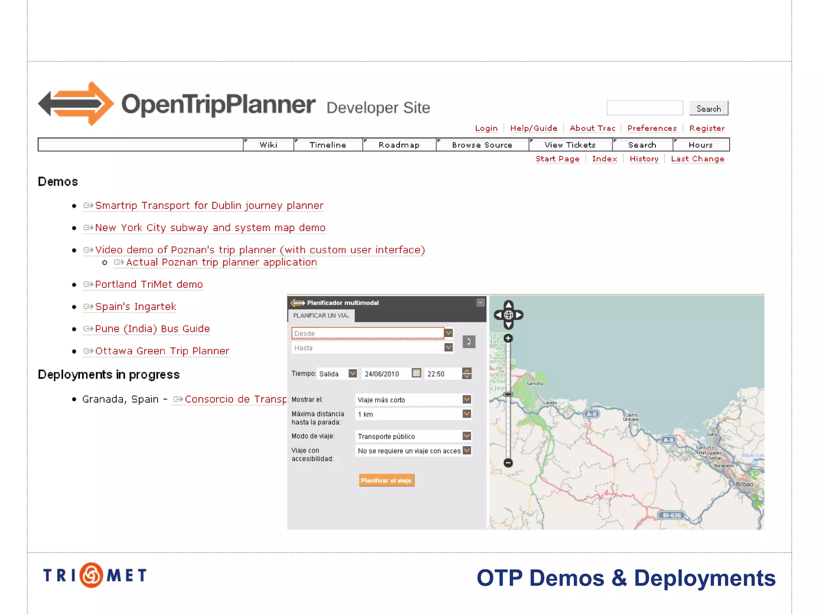Image resolution: width=819 pixels, height=614 pixels.
Task: Open the Ottawa Green Trip Planner link
Action: pyautogui.click(x=156, y=351)
